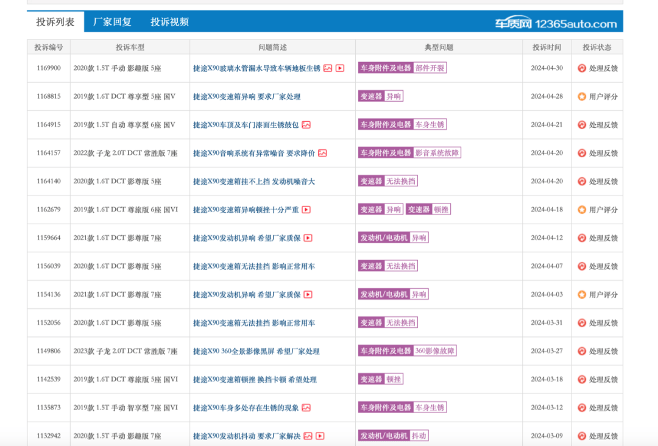
Task: Click the 投诉状态 column header
Action: (x=597, y=48)
